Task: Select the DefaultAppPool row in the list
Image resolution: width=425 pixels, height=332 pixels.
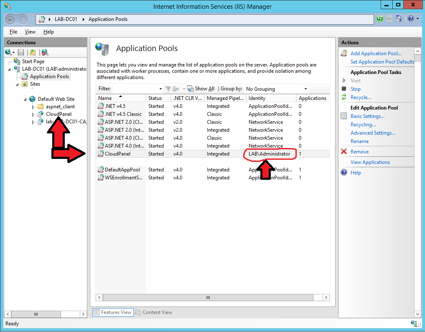Action: (x=122, y=170)
